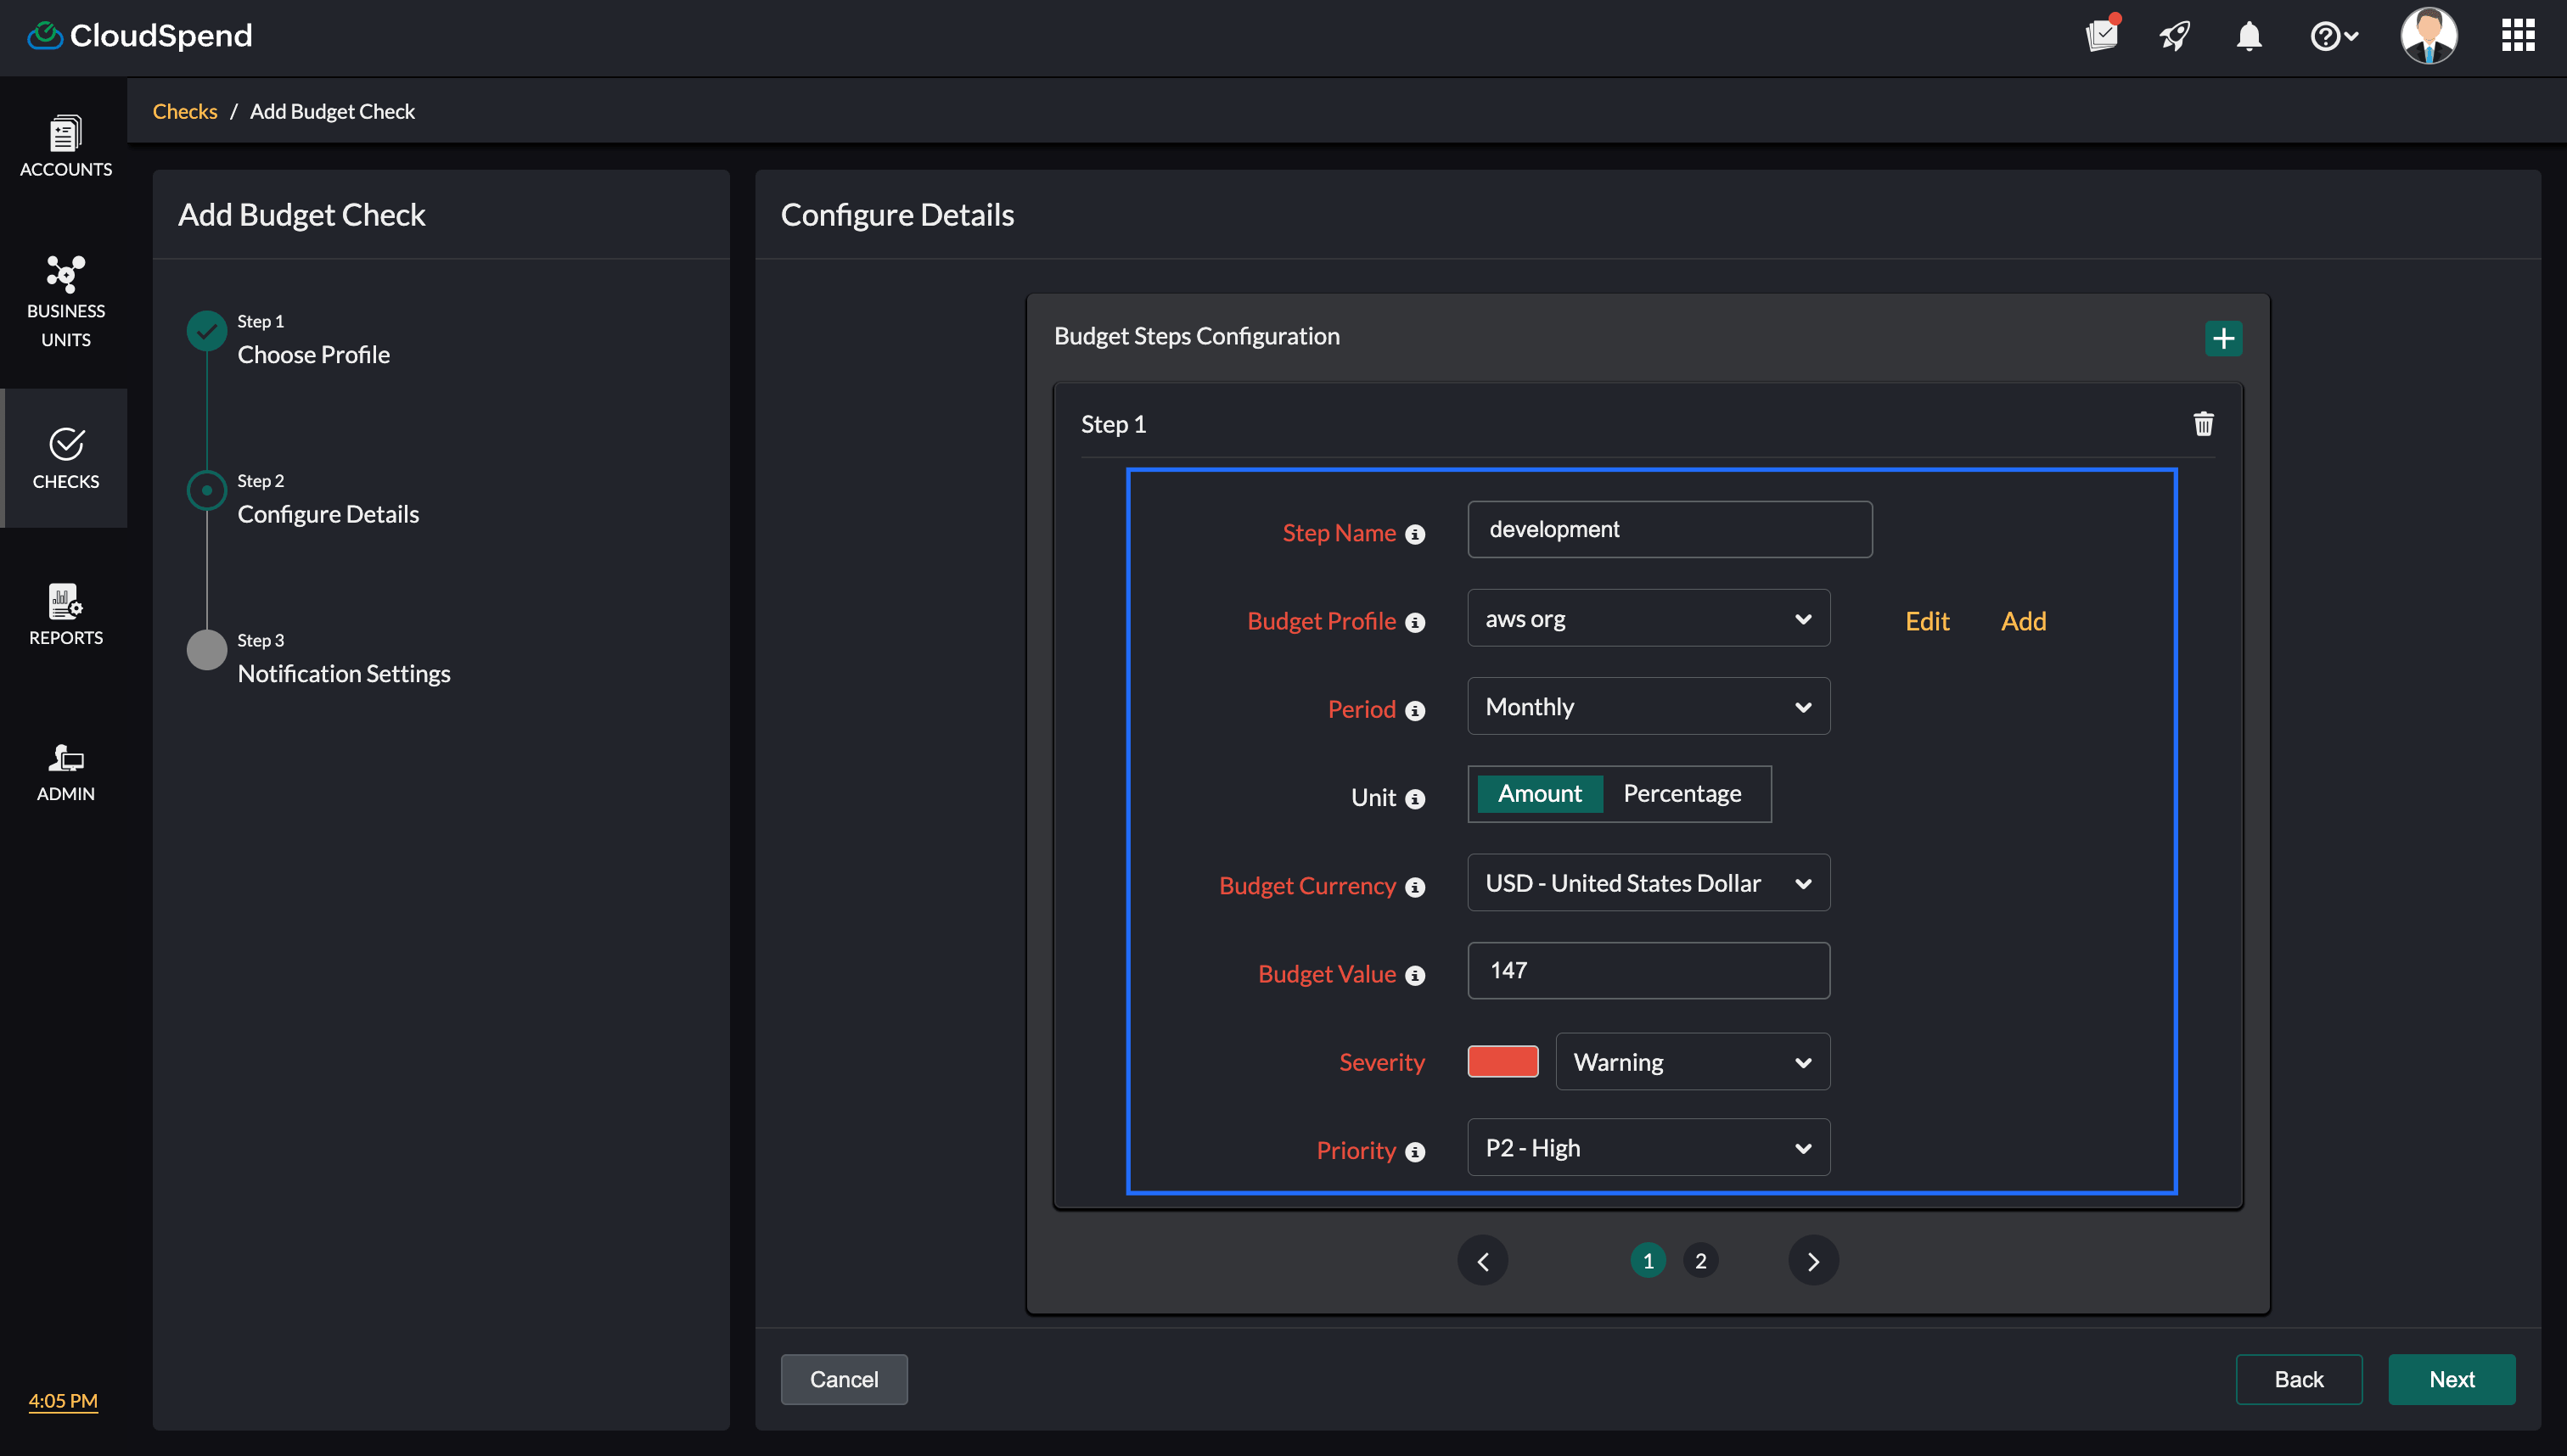
Task: Click into the Budget Value field
Action: point(1648,970)
